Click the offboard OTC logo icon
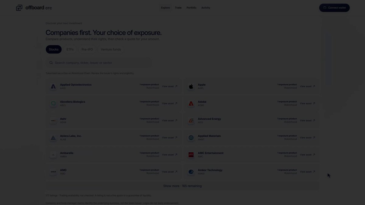The width and height of the screenshot is (365, 205). 19,8
